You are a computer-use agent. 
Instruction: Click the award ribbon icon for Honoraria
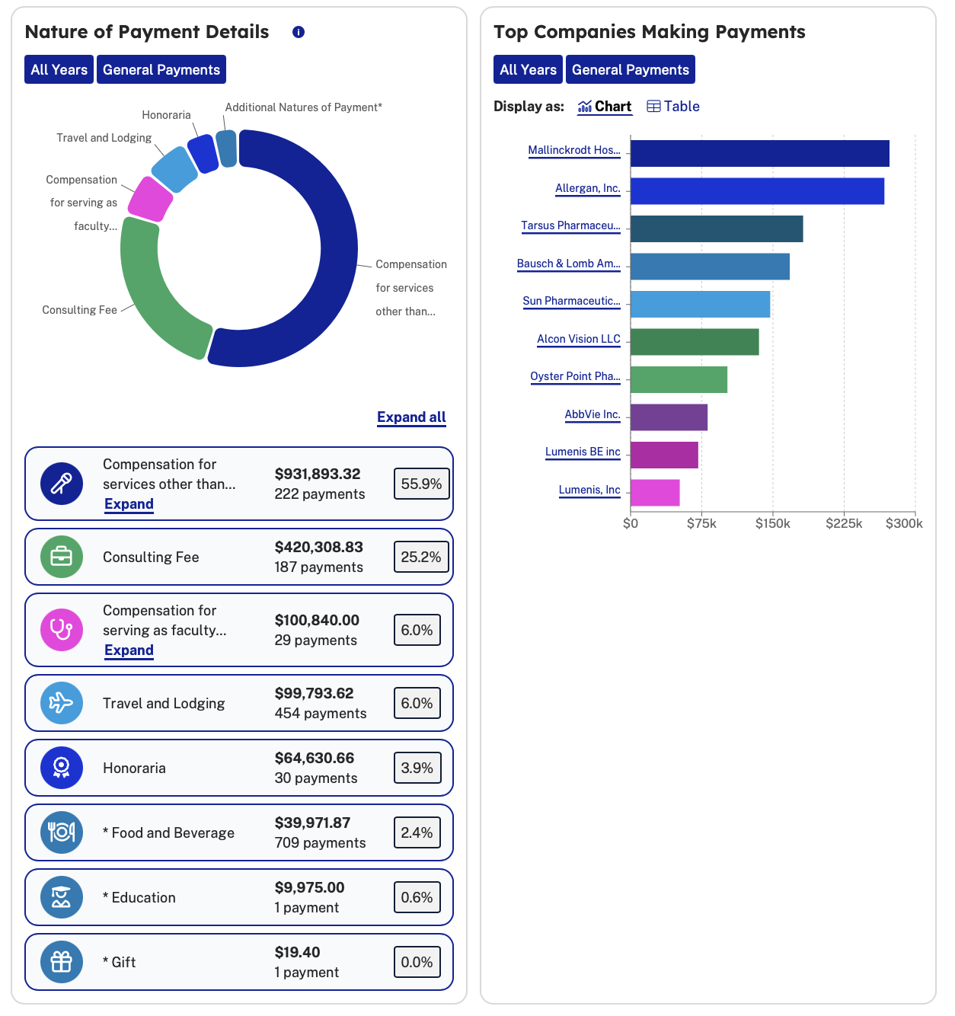[x=62, y=768]
